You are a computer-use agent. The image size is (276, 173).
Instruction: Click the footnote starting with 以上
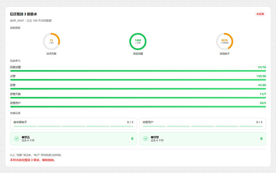pyautogui.click(x=36, y=155)
